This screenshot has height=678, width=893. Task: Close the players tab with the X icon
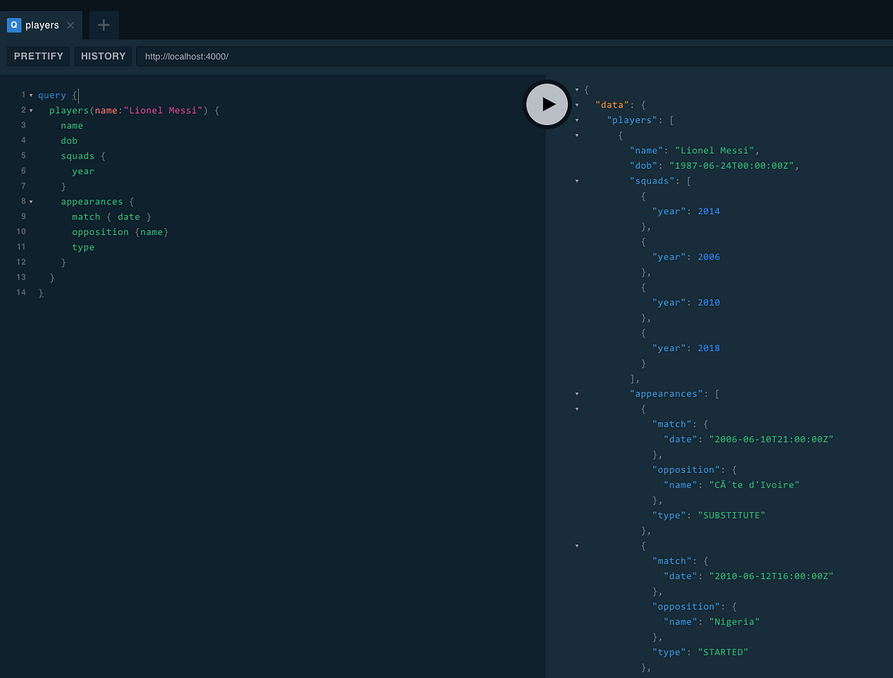pyautogui.click(x=71, y=25)
